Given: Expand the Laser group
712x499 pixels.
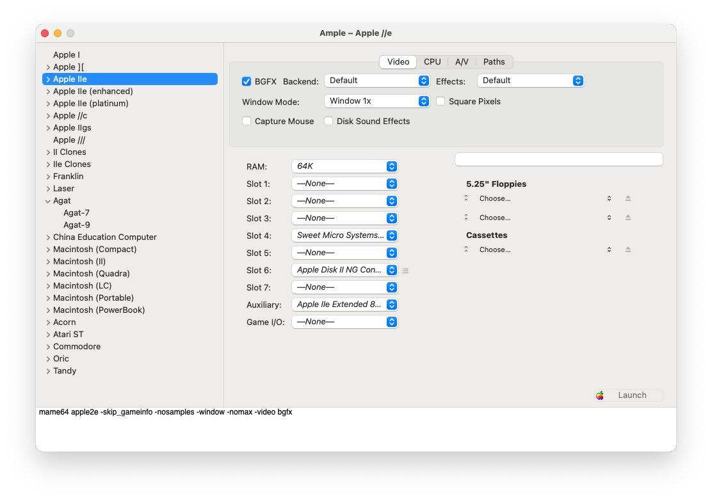Looking at the screenshot, I should (x=48, y=189).
